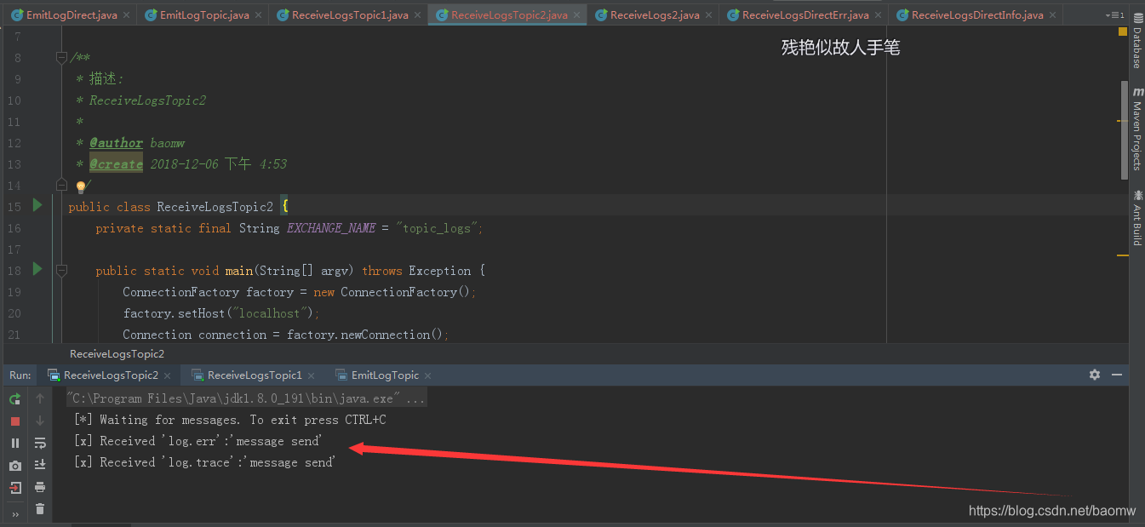The image size is (1145, 527).
Task: Expand more run toolbar actions chevron
Action: (x=14, y=514)
